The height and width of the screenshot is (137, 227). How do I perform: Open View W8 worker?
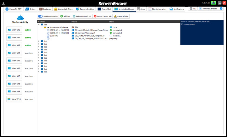coord(14,84)
